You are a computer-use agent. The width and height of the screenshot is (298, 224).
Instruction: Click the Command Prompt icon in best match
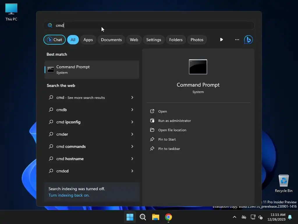51,69
